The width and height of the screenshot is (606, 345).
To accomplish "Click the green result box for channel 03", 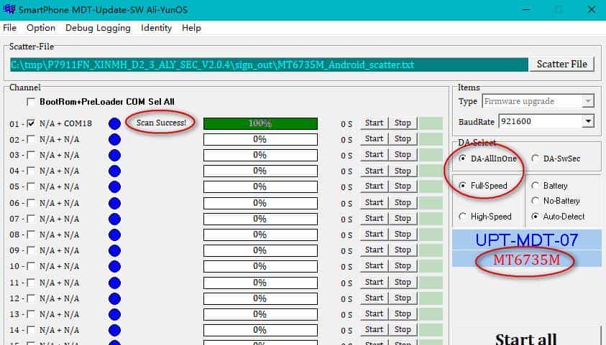I will (431, 155).
